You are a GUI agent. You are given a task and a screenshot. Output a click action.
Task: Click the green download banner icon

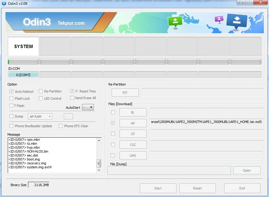[x=175, y=22]
